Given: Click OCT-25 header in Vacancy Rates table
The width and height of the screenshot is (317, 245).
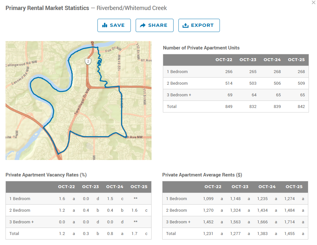Looking at the screenshot, I should 139,187.
